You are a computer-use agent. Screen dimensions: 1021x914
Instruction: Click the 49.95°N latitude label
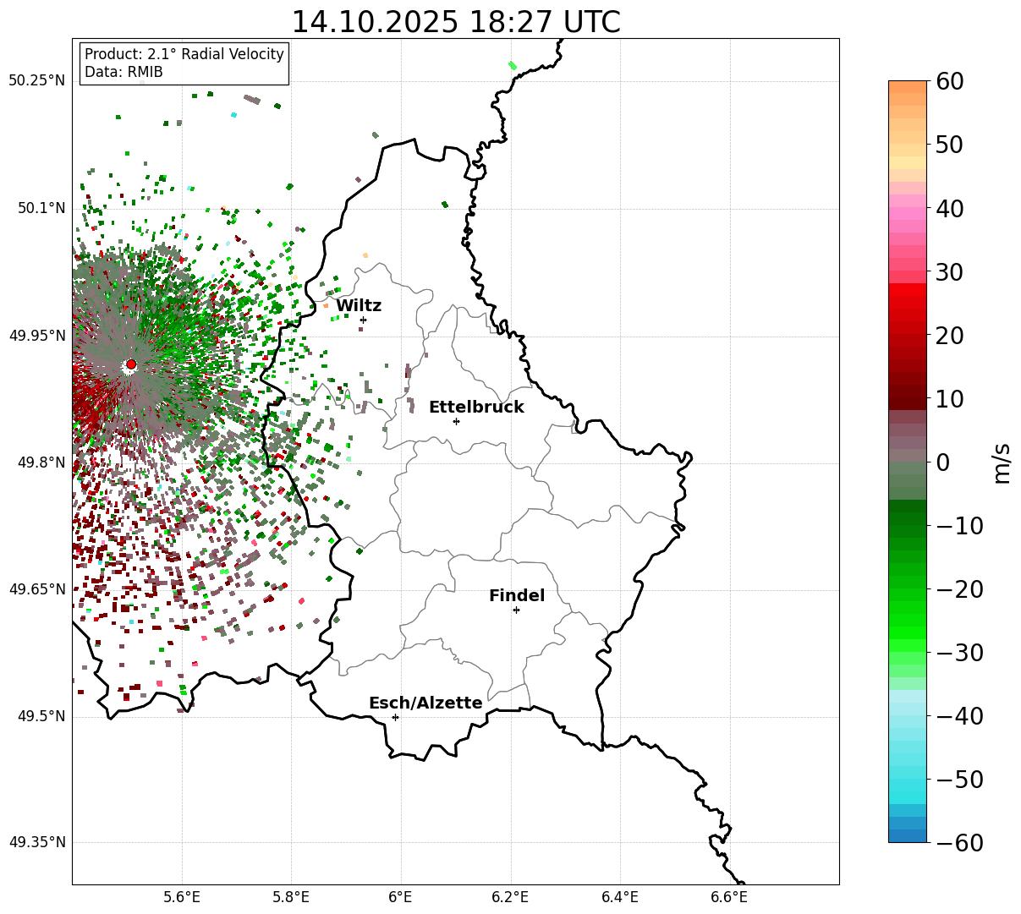(36, 336)
